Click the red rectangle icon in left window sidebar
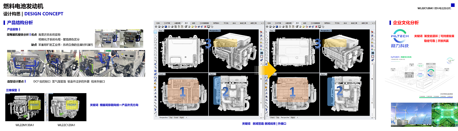The height and width of the screenshot is (131, 458). [261, 57]
